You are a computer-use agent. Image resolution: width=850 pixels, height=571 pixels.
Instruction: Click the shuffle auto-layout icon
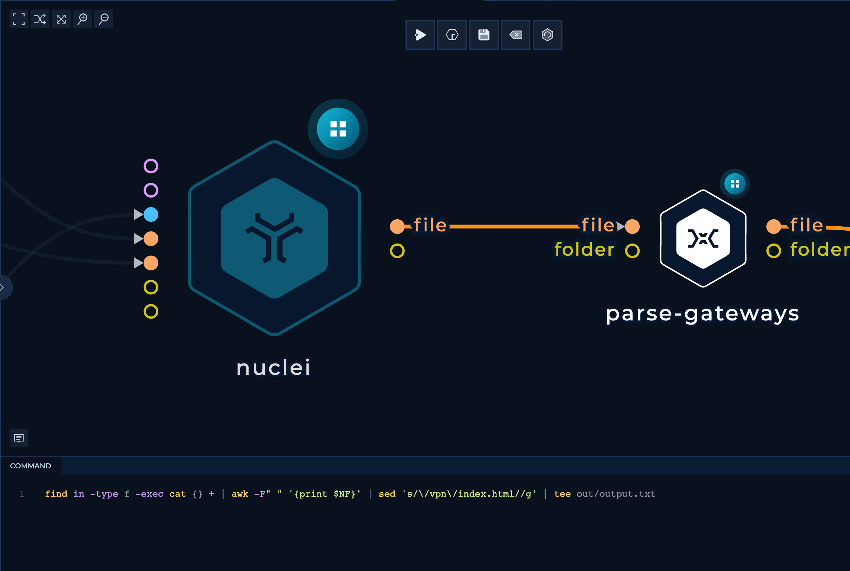coord(40,19)
